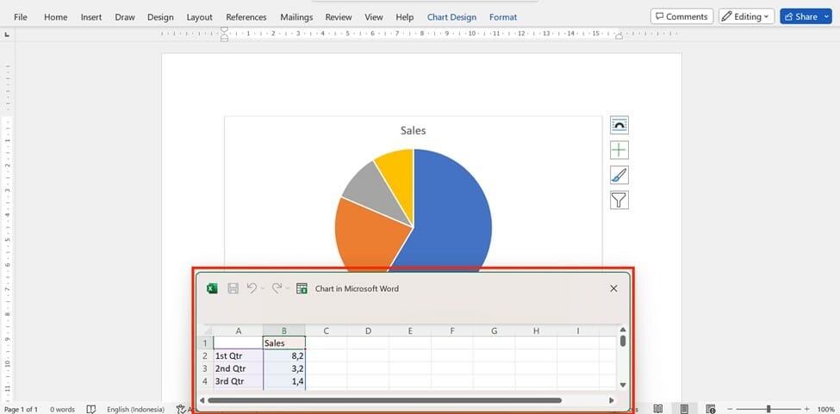Select column A header
This screenshot has height=414, width=840.
tap(238, 331)
